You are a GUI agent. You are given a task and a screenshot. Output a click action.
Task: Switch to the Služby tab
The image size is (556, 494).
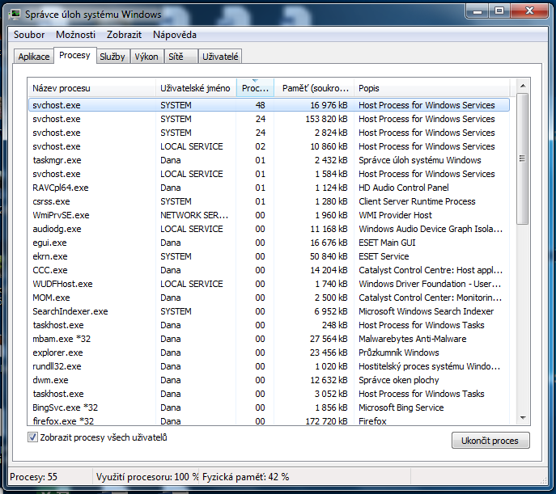coord(112,57)
